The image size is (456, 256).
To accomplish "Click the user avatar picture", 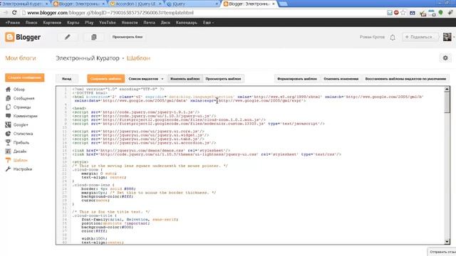I will [x=447, y=37].
